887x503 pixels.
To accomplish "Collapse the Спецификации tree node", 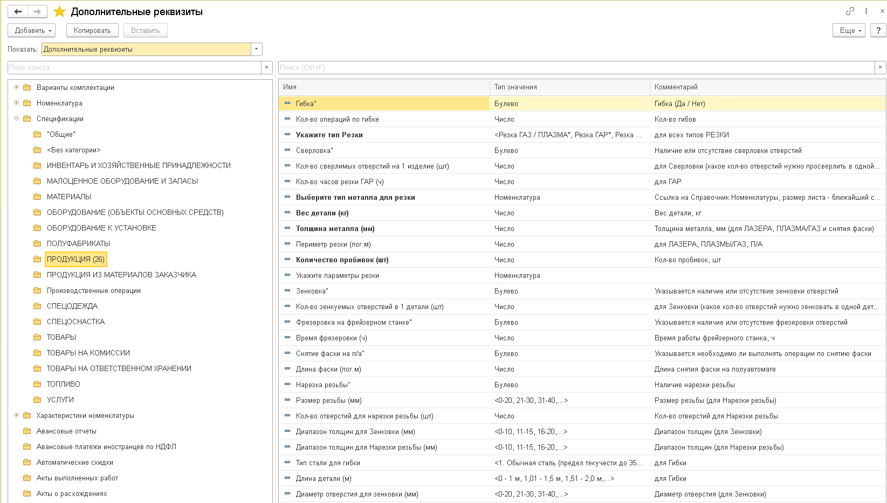I will click(16, 118).
